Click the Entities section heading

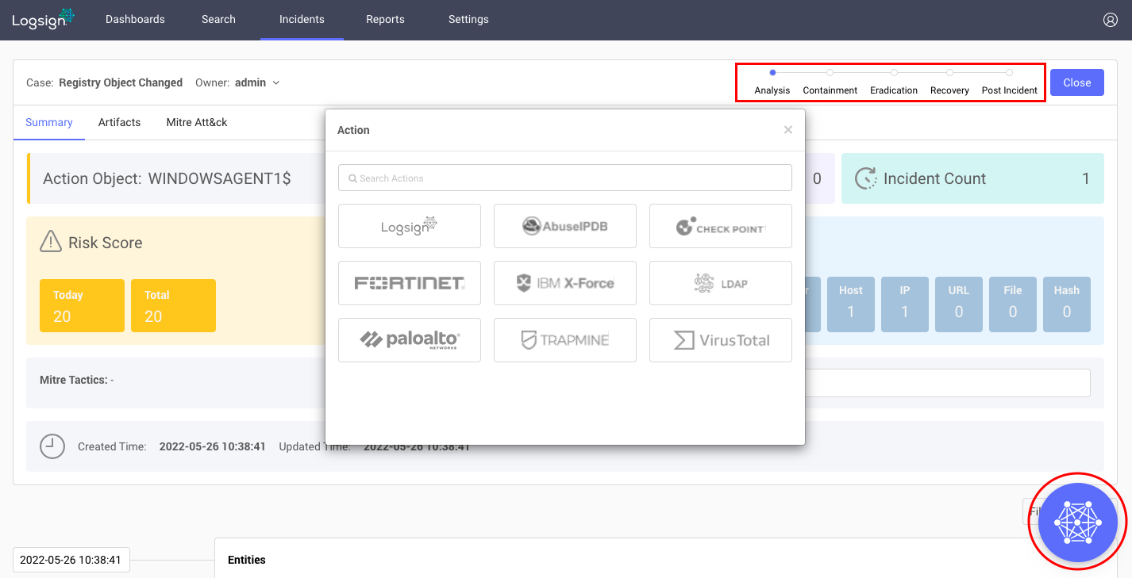click(247, 560)
